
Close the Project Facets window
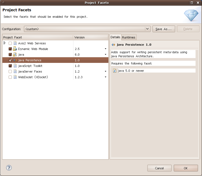point(198,3)
